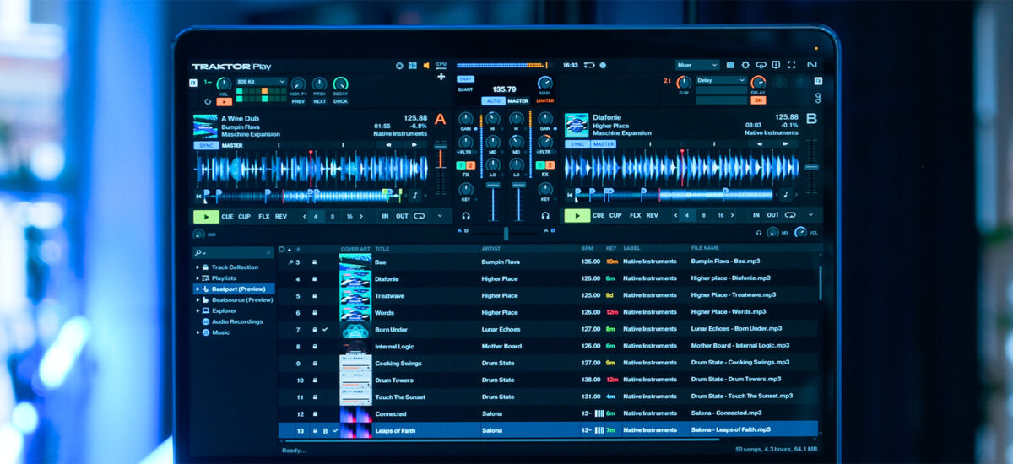Image resolution: width=1013 pixels, height=464 pixels.
Task: Click the speaker icon in the header
Action: [x=425, y=65]
